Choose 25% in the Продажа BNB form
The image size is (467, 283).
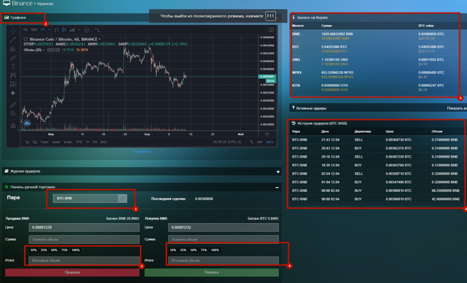(44, 250)
